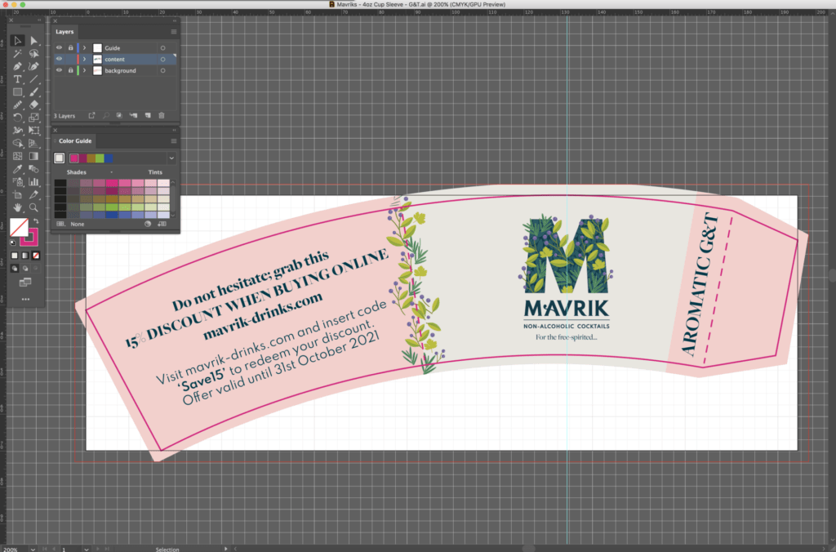Screen dimensions: 836x552
Task: Select the Direct Selection tool
Action: tap(33, 41)
